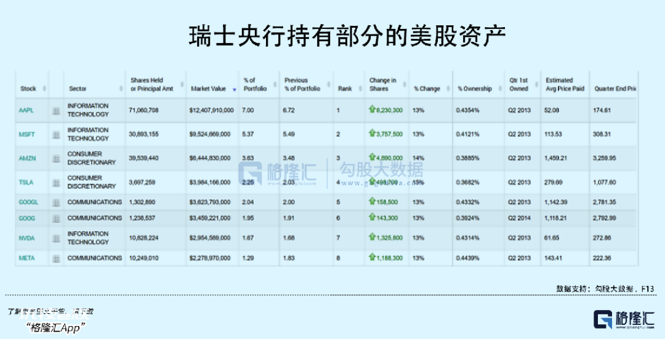Select market value $12,407,910,000
The image size is (665, 339).
point(211,110)
